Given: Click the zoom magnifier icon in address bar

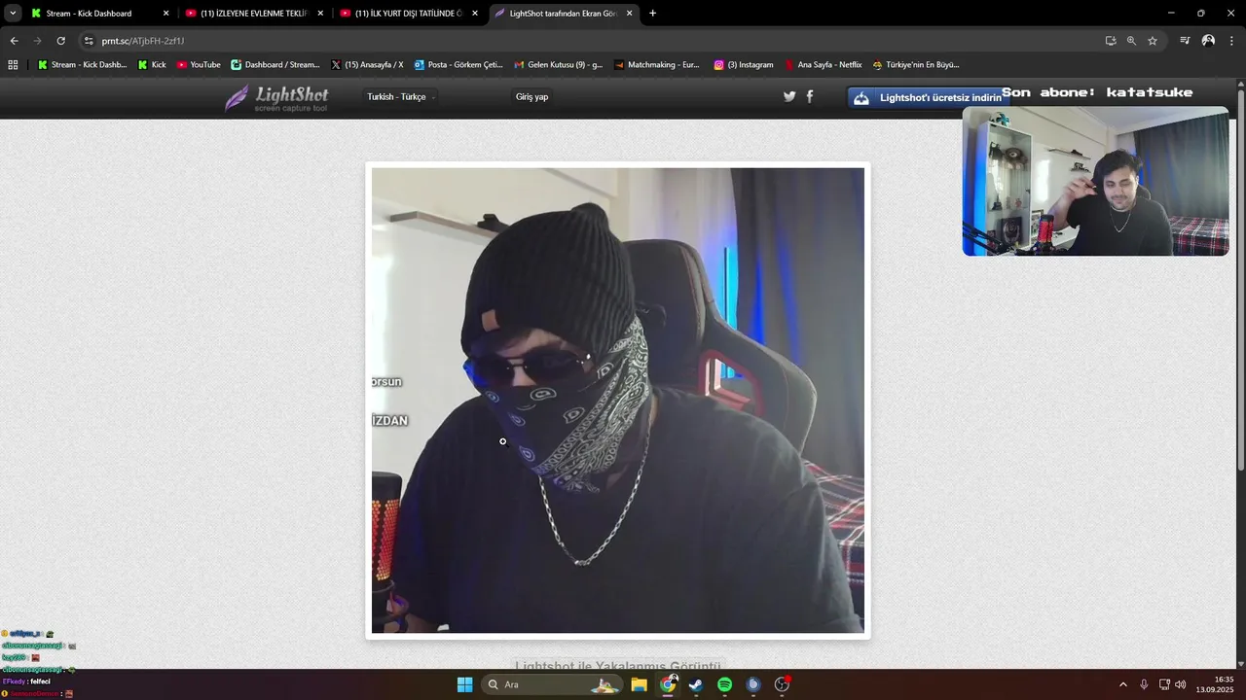Looking at the screenshot, I should coord(1131,41).
